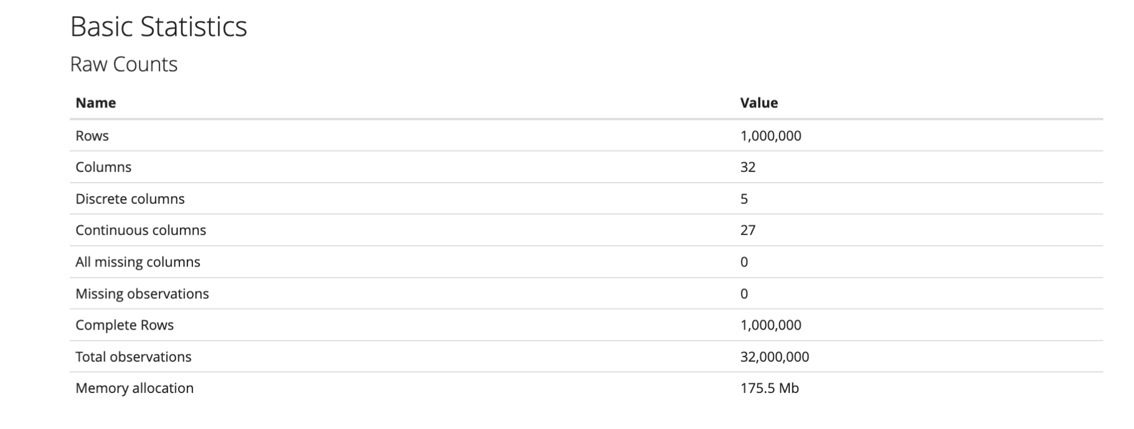Click the Basic Statistics heading
1134x429 pixels.
(158, 26)
